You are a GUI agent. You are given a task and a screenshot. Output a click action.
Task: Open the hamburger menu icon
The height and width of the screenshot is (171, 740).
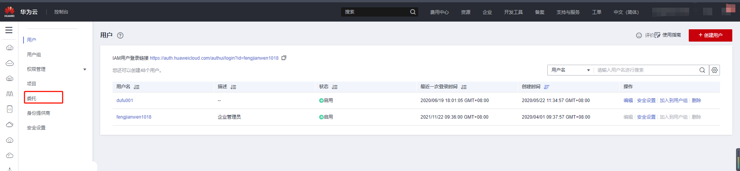[9, 30]
